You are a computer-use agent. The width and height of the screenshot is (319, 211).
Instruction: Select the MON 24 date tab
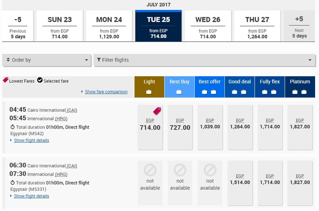click(109, 26)
